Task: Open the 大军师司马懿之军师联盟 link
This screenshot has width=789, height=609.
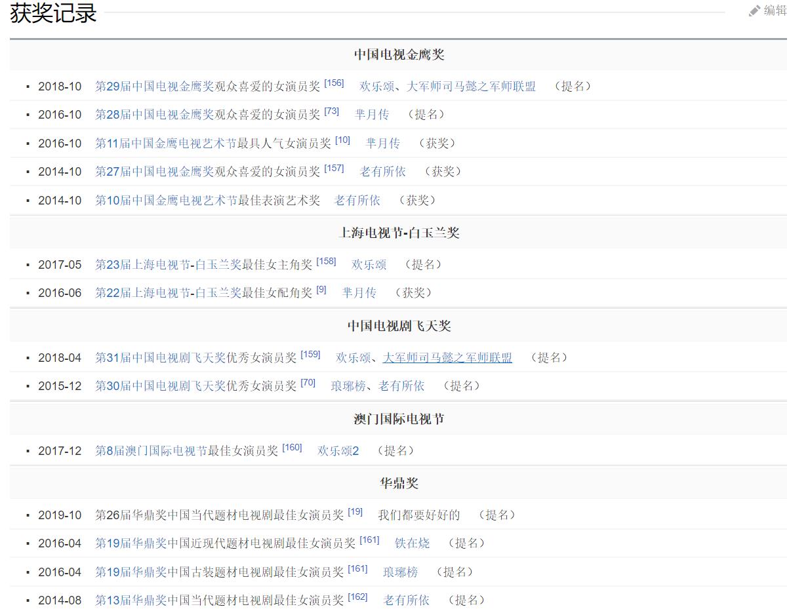Action: [448, 358]
